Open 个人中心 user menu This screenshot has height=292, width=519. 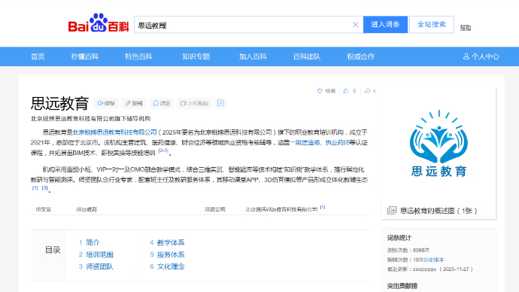(481, 56)
